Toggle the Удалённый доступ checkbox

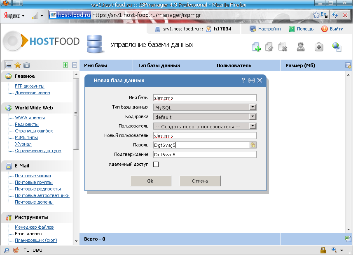156,165
